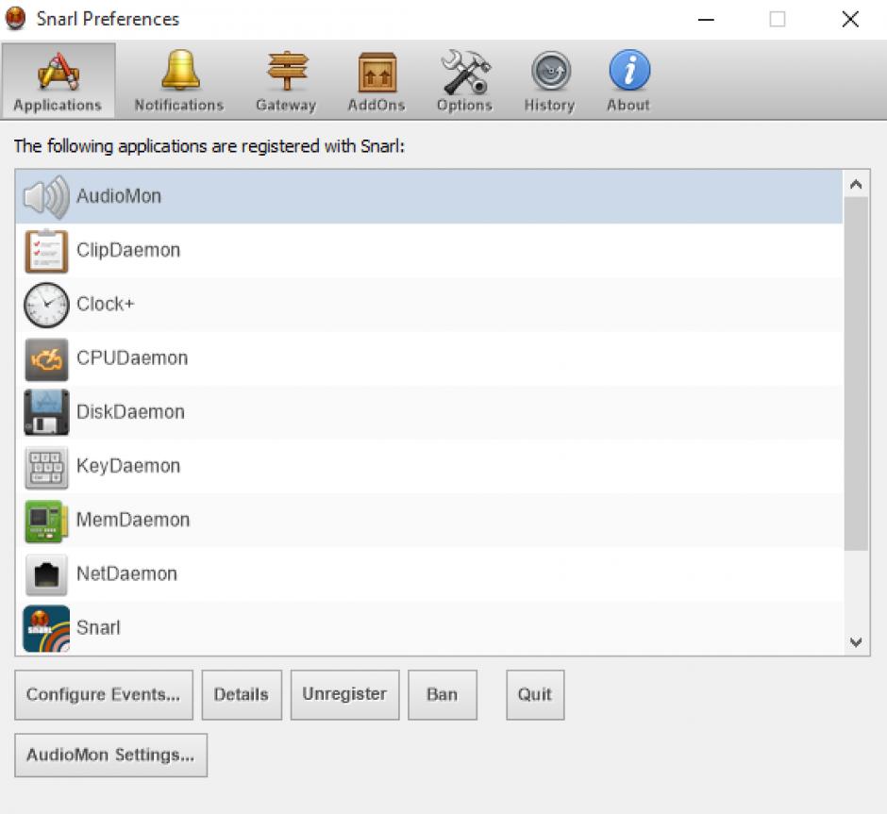Image resolution: width=887 pixels, height=814 pixels.
Task: Switch to the AddOns tab label
Action: 377,105
